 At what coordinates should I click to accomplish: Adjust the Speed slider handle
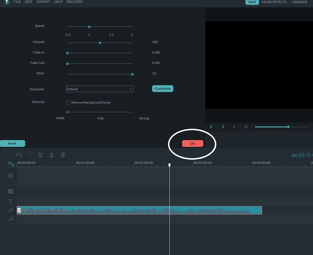point(89,27)
